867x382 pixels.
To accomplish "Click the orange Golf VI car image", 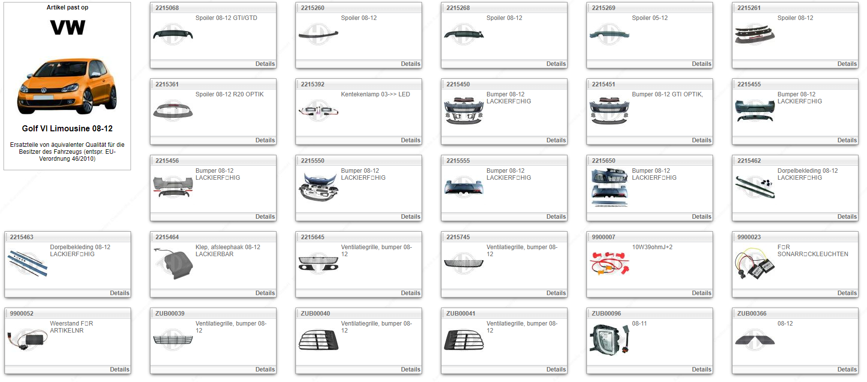I will 67,86.
